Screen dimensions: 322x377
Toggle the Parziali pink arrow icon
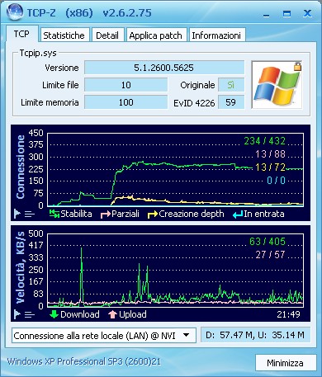(106, 214)
